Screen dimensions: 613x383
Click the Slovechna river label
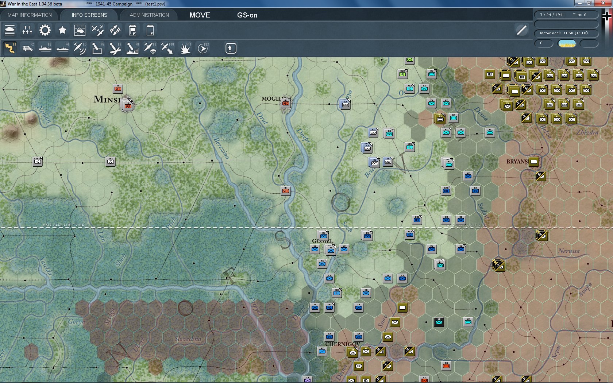click(x=188, y=339)
